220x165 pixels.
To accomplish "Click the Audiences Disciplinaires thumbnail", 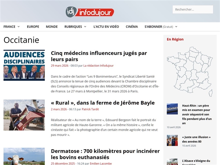I will tap(24, 65).
